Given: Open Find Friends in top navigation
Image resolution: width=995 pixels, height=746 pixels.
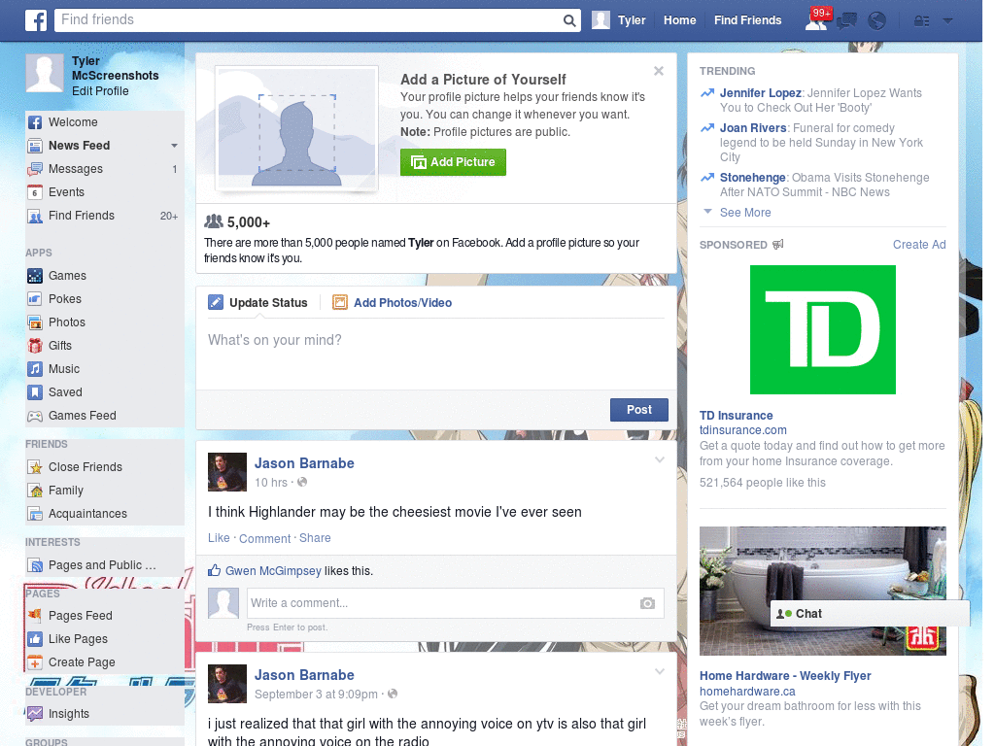Looking at the screenshot, I should (x=747, y=20).
